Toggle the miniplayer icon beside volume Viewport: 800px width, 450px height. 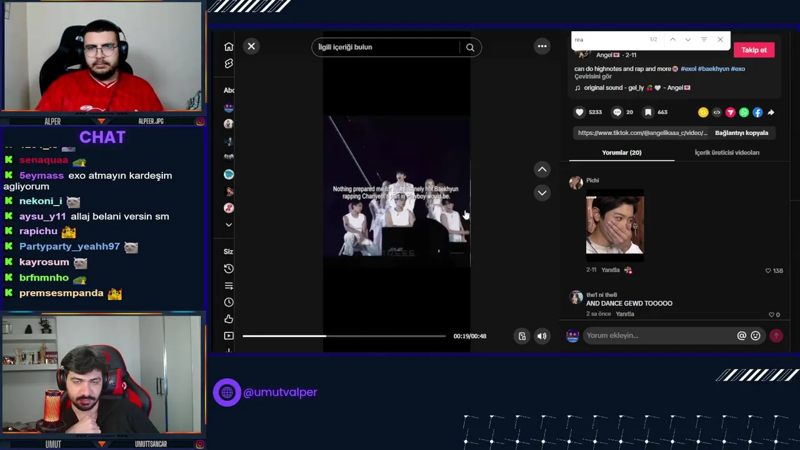point(522,336)
